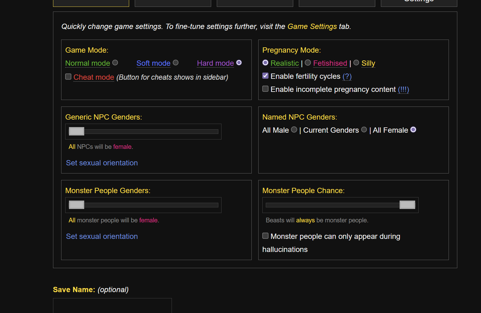Click the Monster People Genders slider handle
The image size is (481, 313).
[x=77, y=205]
